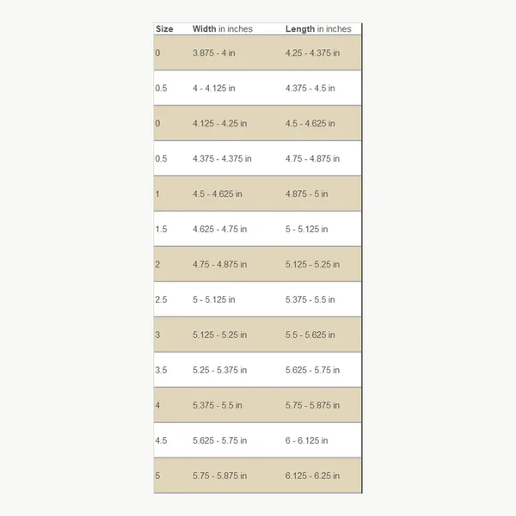This screenshot has height=516, width=516.
Task: Click the Length in inches header
Action: click(x=318, y=29)
